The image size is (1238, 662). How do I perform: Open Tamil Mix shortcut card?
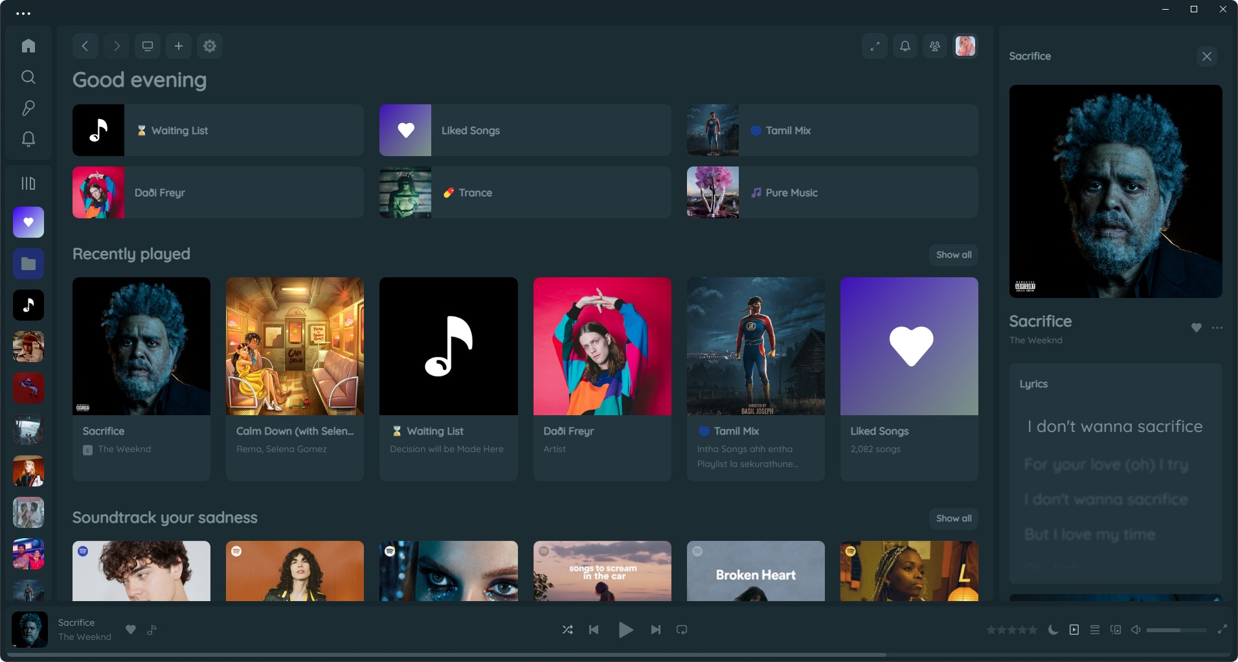tap(833, 130)
